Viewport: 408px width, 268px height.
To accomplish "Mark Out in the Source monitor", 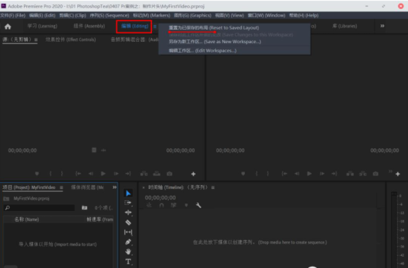I will point(62,174).
